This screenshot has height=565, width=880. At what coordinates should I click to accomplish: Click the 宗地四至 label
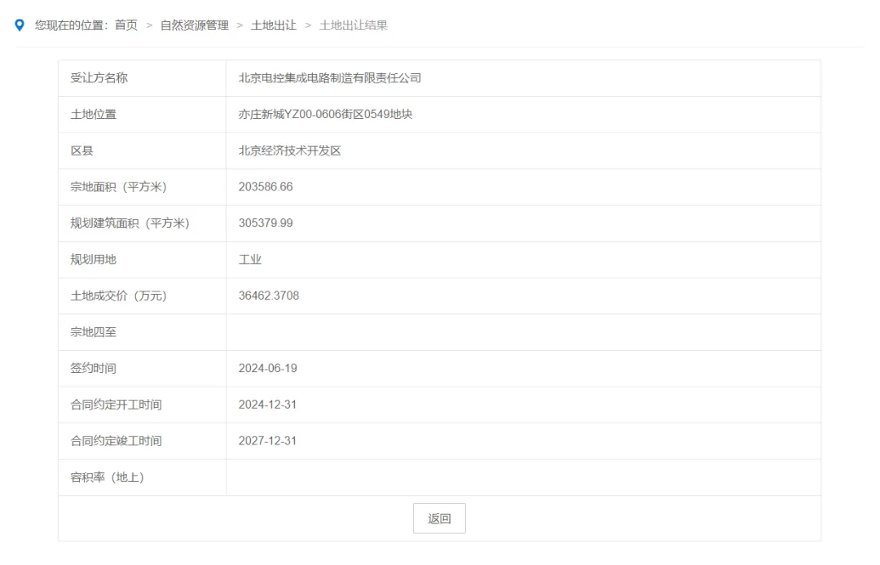(x=93, y=332)
